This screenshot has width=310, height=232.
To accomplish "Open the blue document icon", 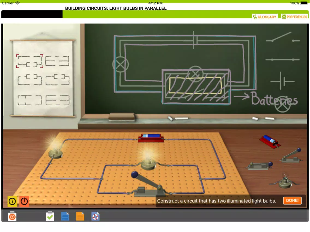I will [x=65, y=216].
